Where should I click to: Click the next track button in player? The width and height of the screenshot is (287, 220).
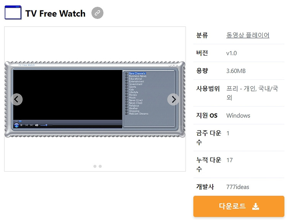click(31, 125)
